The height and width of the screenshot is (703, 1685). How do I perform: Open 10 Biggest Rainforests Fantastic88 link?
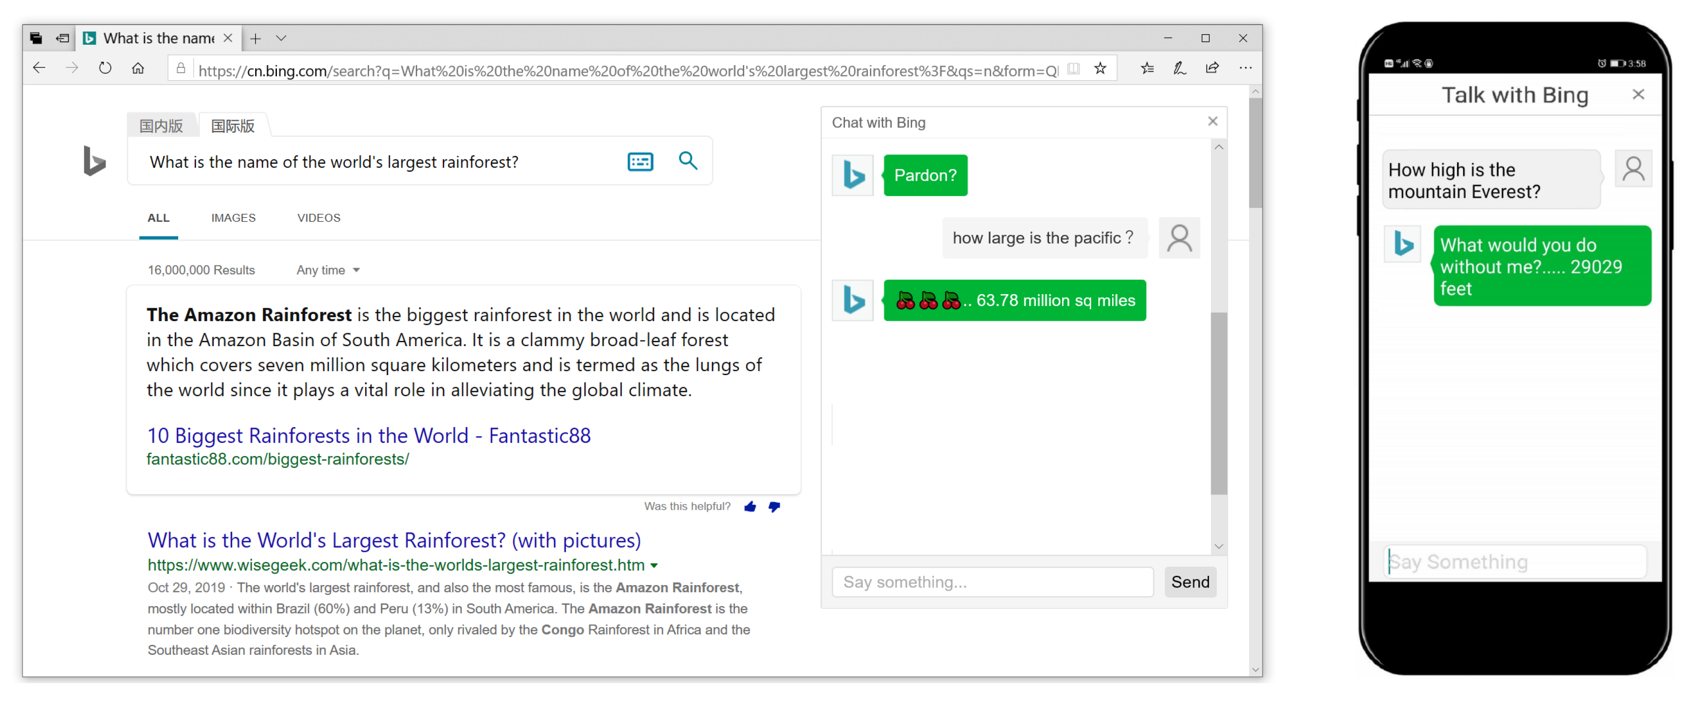pos(369,436)
